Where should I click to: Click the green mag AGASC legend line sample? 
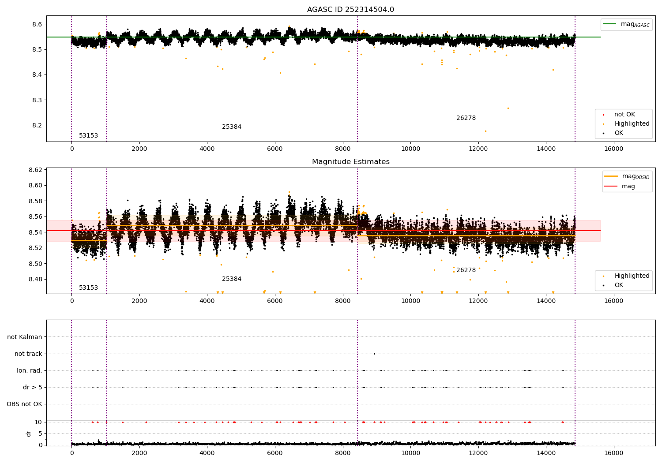[610, 24]
